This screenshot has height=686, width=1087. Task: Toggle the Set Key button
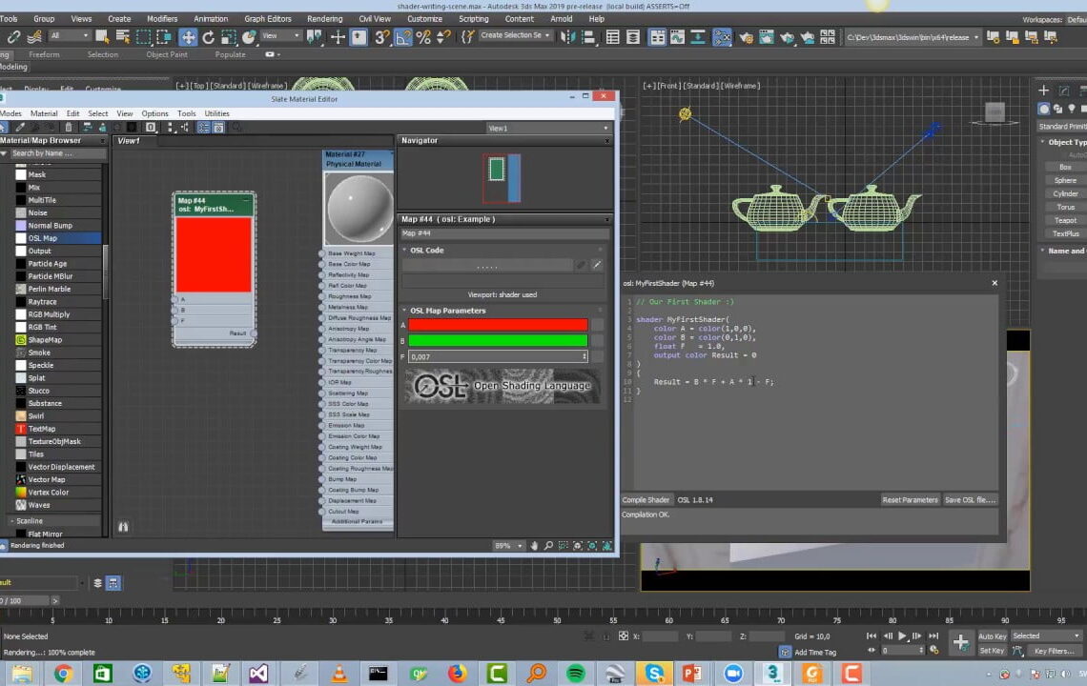(992, 651)
